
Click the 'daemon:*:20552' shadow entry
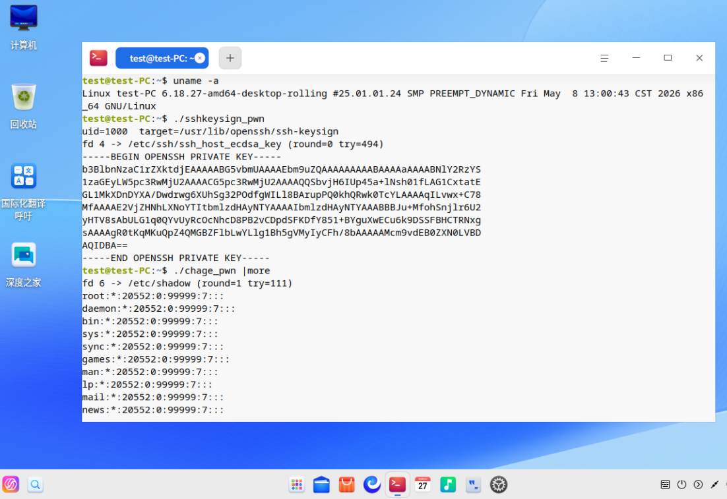coord(158,308)
